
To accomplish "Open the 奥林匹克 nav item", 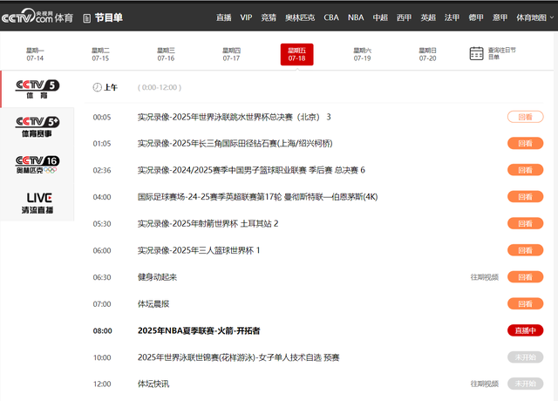I will [x=300, y=17].
